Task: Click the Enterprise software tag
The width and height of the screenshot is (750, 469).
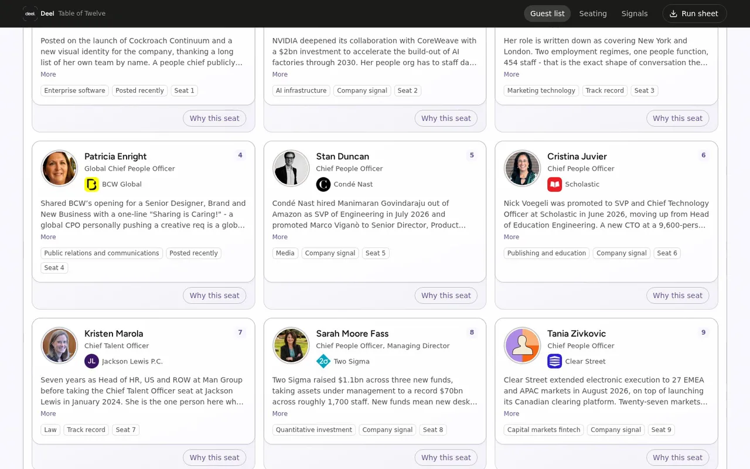Action: coord(75,91)
